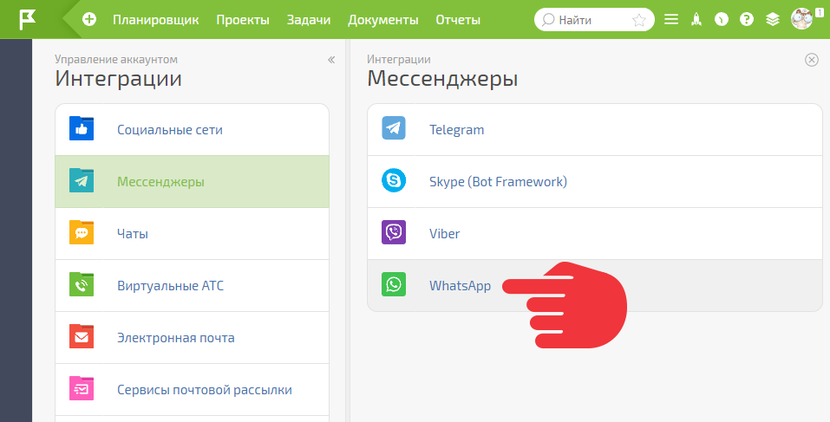Click the WhatsApp icon
The width and height of the screenshot is (830, 422).
click(394, 284)
